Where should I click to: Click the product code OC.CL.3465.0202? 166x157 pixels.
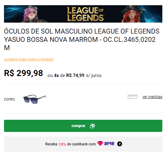coord(129,40)
